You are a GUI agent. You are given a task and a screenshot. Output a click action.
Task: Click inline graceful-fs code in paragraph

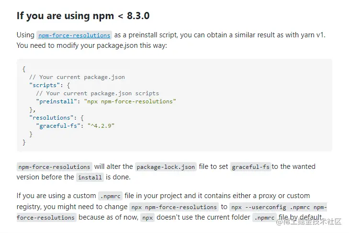pos(251,167)
